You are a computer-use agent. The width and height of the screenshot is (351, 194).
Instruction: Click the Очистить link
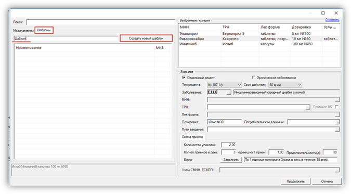point(332,20)
